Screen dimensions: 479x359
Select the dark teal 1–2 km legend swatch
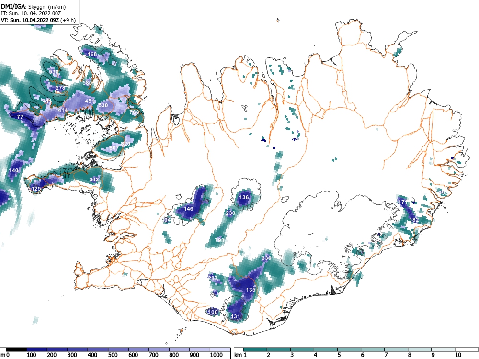(x=255, y=349)
